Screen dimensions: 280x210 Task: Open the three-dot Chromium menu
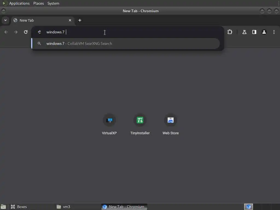tap(274, 32)
